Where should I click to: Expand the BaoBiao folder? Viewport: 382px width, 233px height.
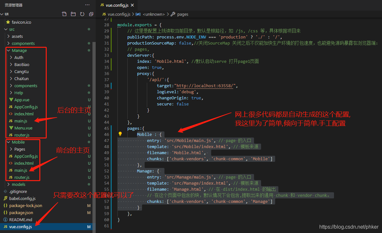22,65
